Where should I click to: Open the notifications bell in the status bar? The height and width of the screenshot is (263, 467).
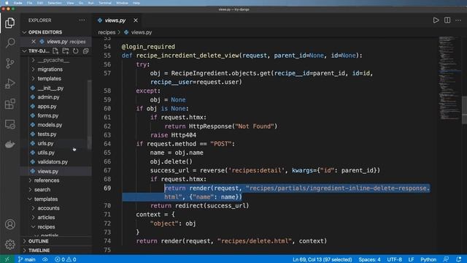459,259
